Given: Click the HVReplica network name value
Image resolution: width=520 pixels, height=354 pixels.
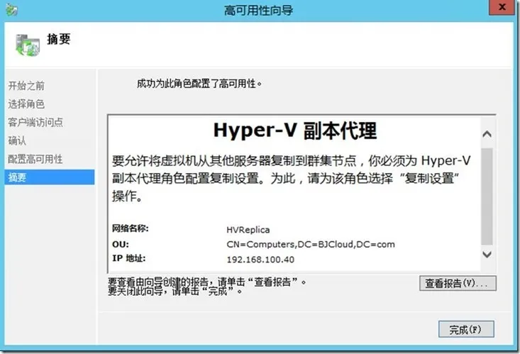Looking at the screenshot, I should 248,230.
